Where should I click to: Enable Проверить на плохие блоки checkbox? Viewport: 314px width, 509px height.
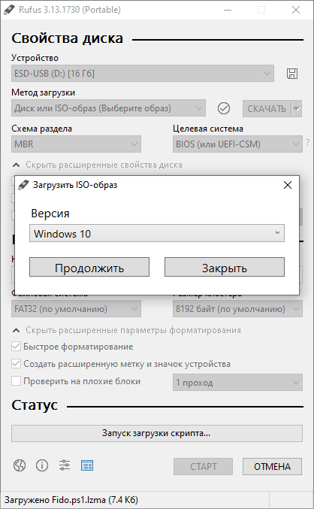(16, 380)
